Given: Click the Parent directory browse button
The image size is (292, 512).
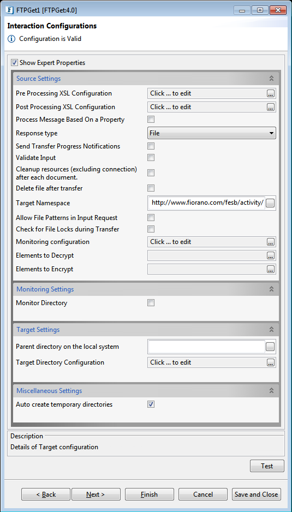Looking at the screenshot, I should pyautogui.click(x=271, y=347).
